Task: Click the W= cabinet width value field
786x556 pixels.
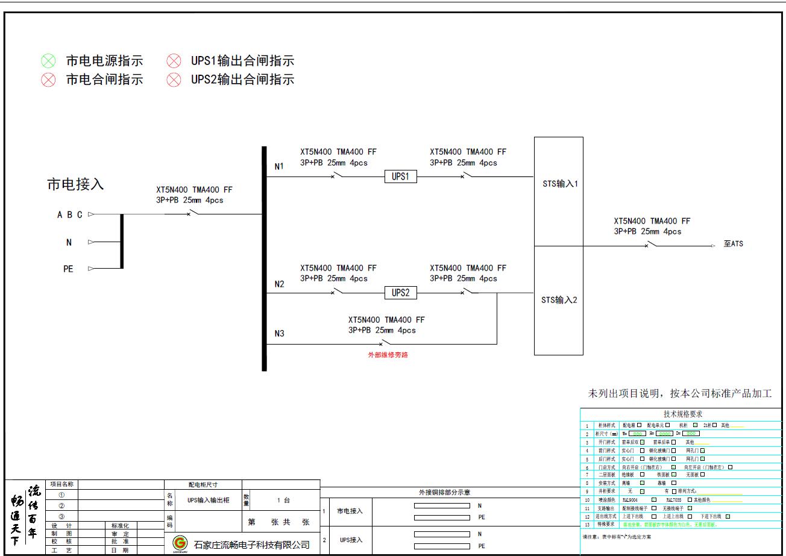Action: (x=637, y=433)
